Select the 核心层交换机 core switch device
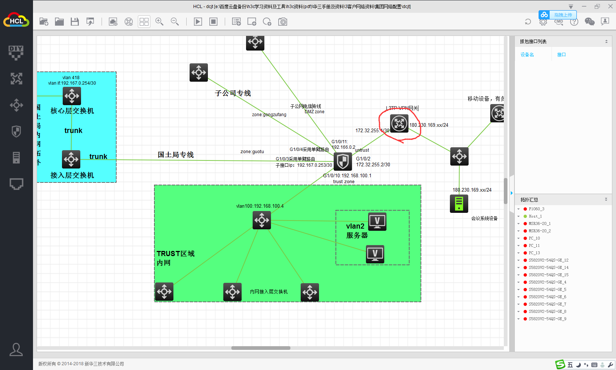 (72, 96)
